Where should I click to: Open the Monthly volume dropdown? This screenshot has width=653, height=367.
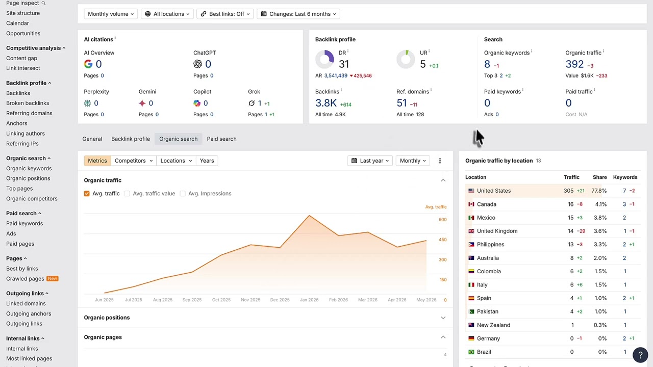pyautogui.click(x=111, y=14)
